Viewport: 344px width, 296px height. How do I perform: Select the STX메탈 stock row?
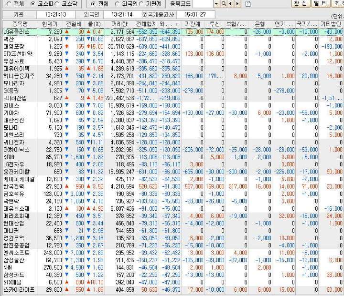(x=172, y=282)
